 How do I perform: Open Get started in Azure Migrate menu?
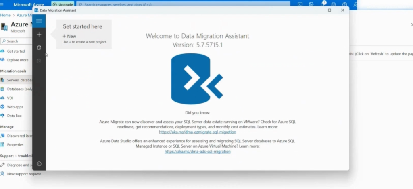(x=16, y=51)
